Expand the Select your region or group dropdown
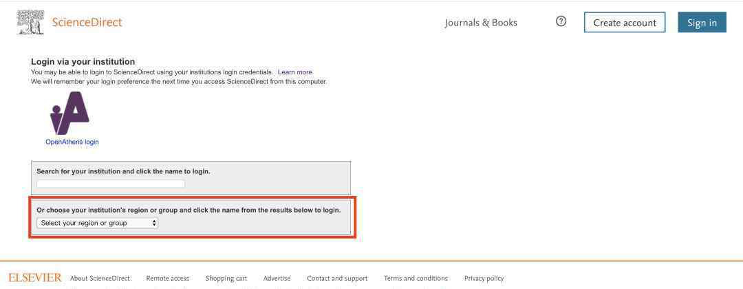The image size is (743, 289). (x=97, y=223)
